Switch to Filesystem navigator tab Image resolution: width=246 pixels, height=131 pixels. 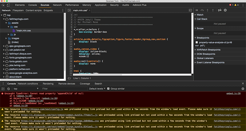tap(18, 10)
